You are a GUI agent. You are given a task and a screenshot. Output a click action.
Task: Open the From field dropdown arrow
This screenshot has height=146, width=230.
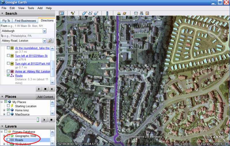[45, 31]
